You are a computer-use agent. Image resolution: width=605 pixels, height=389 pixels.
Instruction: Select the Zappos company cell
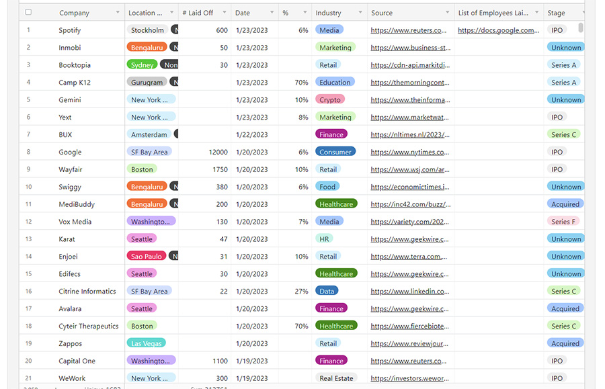pos(70,343)
